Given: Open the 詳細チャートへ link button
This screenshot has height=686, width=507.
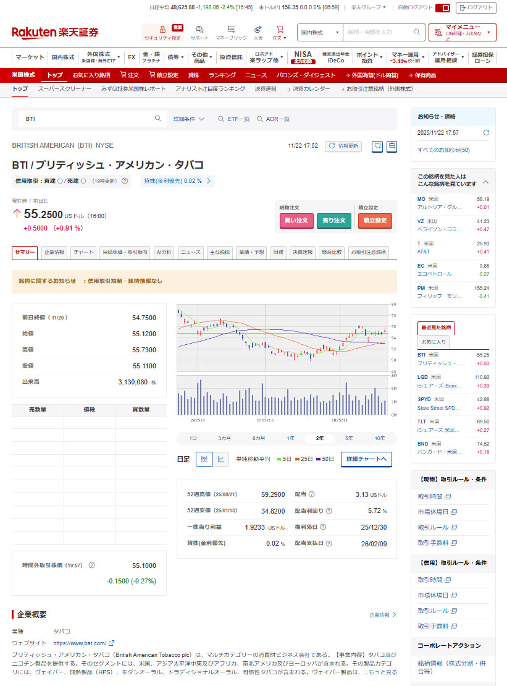Looking at the screenshot, I should (366, 459).
